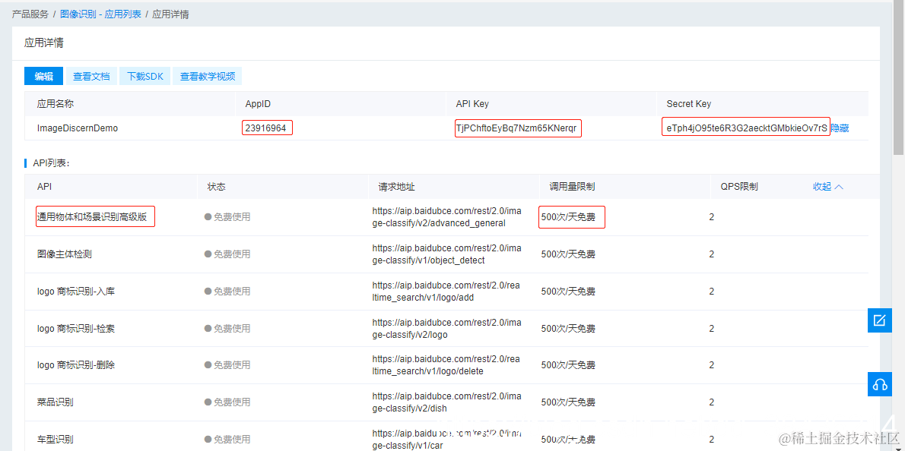The image size is (905, 451).
Task: Click 500次/天免费 quota for 菜品识别
Action: [x=568, y=402]
